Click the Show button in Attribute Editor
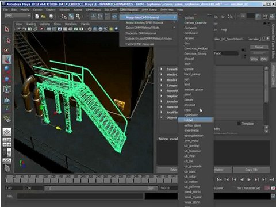Screen dimensions: 276x207 254,59
